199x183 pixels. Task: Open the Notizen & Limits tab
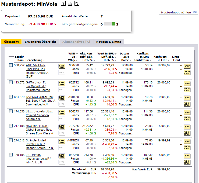click(x=108, y=42)
